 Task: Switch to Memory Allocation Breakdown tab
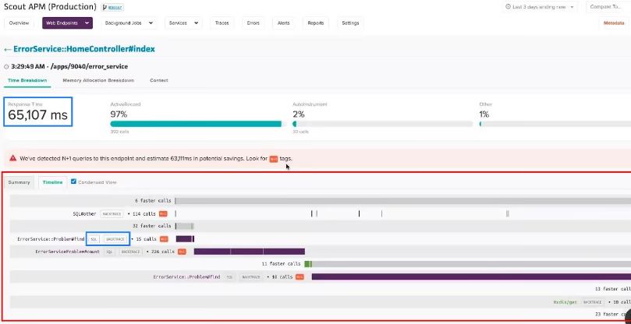pyautogui.click(x=98, y=80)
